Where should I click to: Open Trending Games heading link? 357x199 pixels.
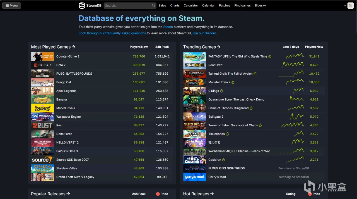point(202,47)
